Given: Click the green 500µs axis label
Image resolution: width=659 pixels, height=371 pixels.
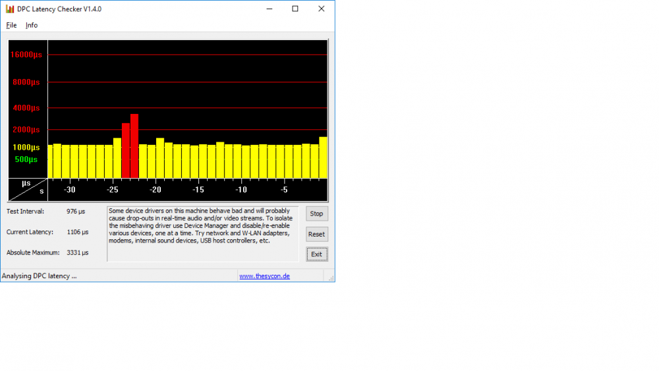Looking at the screenshot, I should 26,159.
